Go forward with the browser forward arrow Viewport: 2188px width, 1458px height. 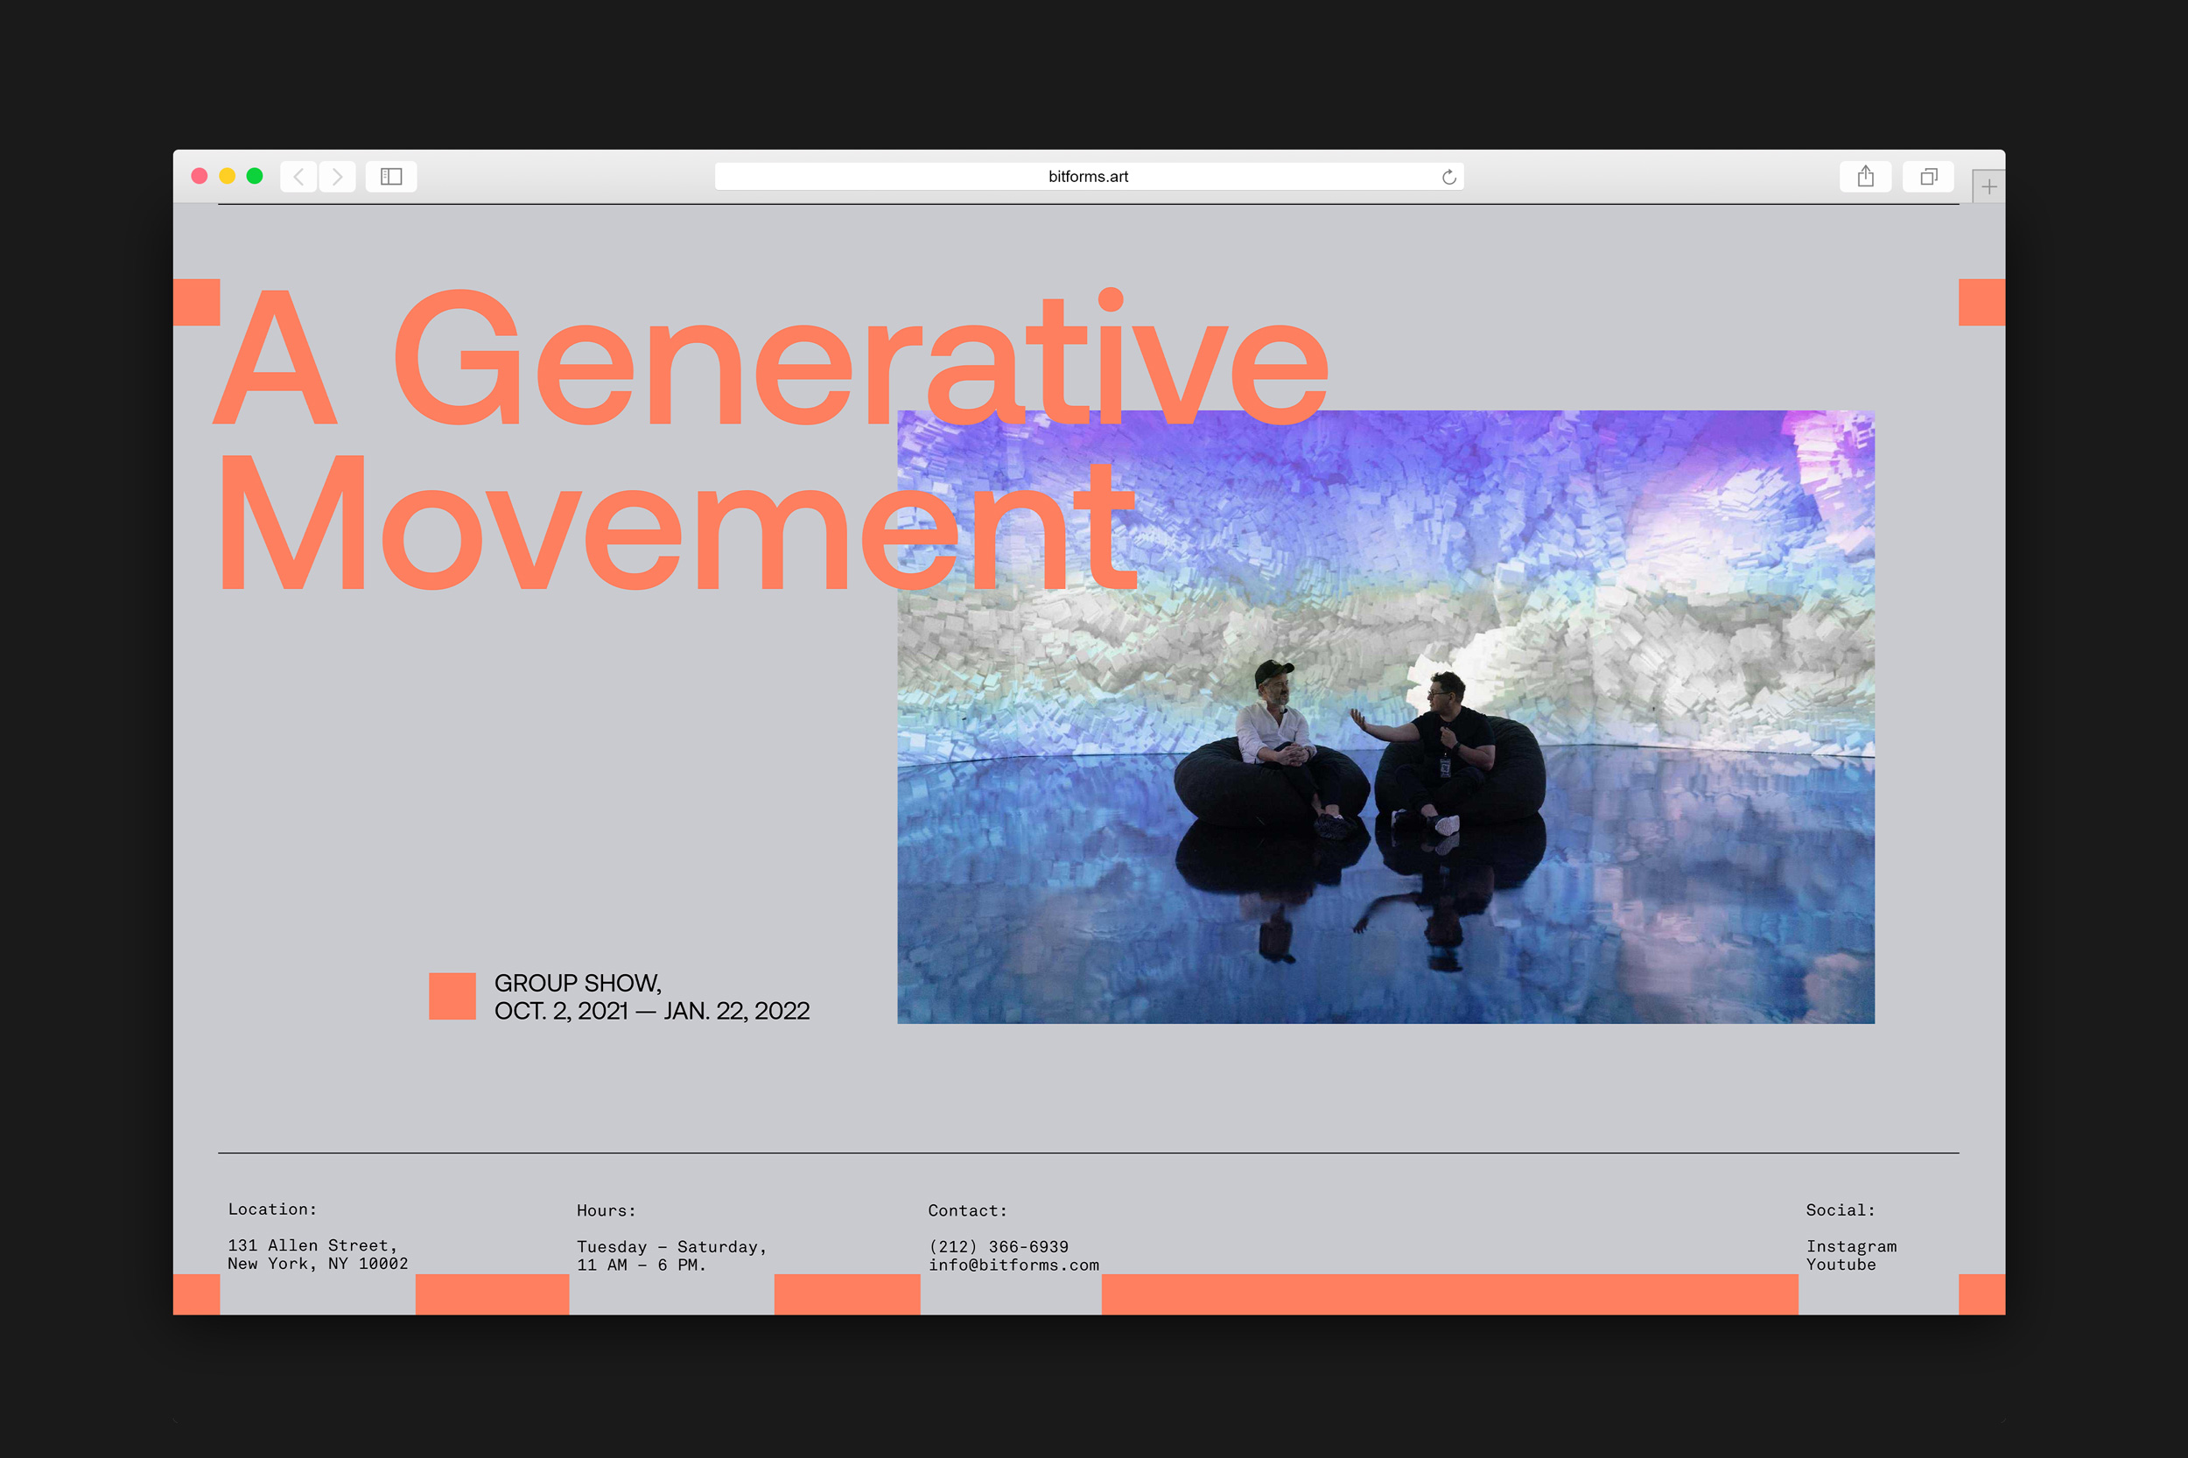[x=338, y=177]
